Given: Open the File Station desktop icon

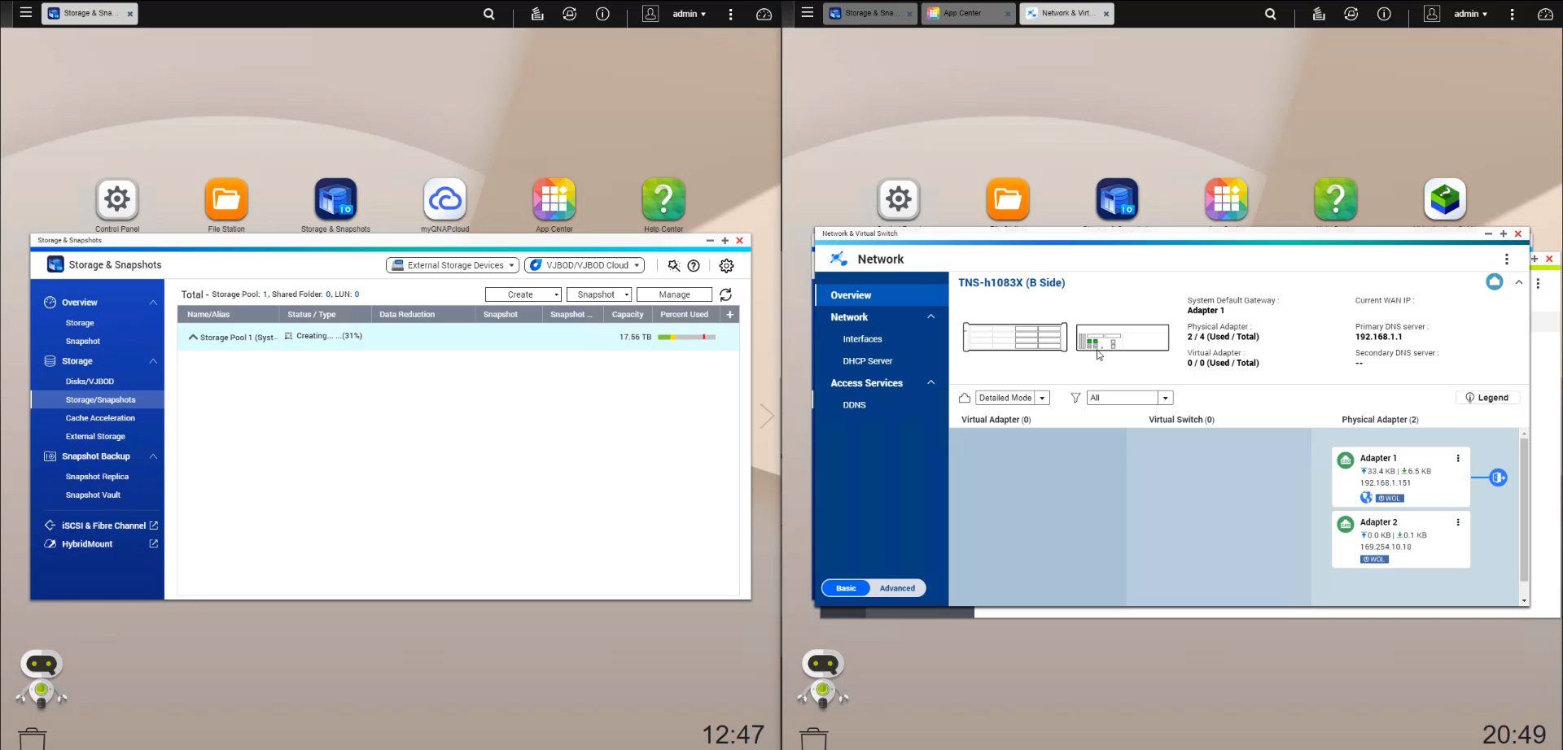Looking at the screenshot, I should pos(226,199).
